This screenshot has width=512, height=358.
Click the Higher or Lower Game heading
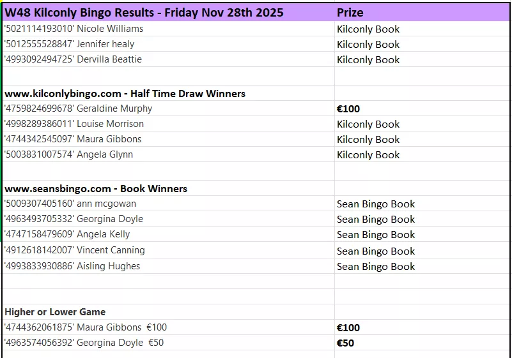(55, 312)
